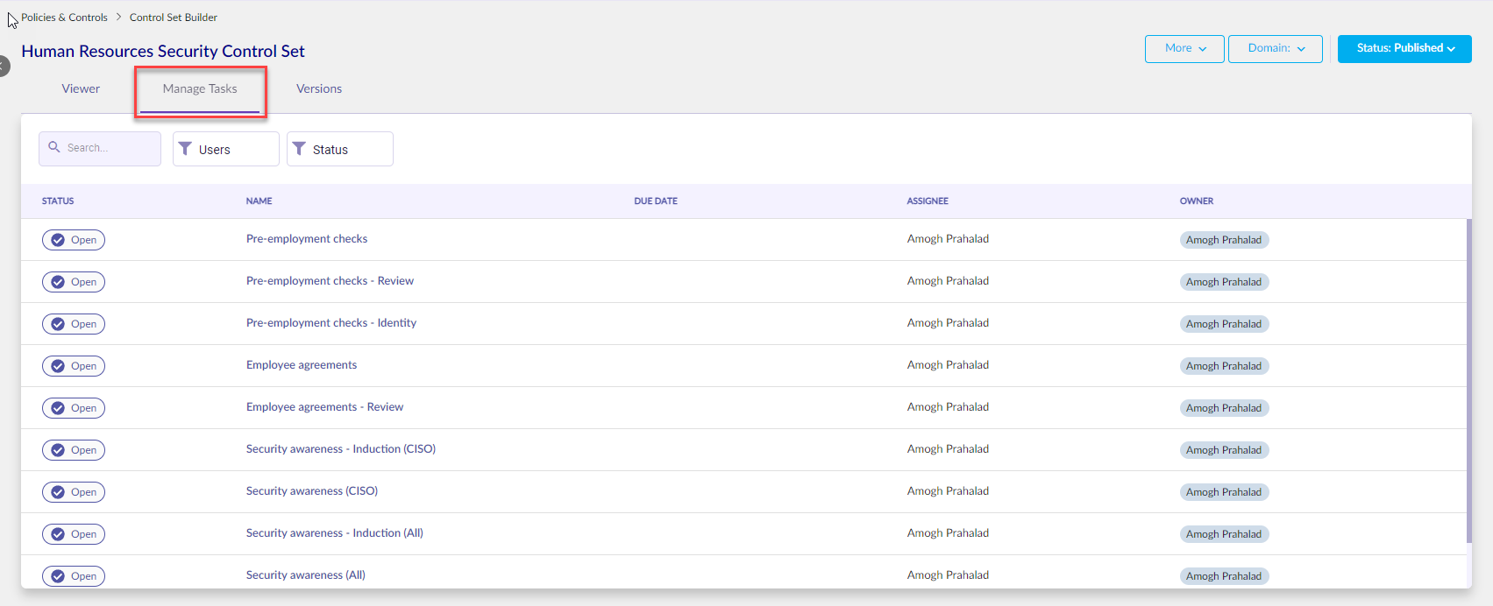Click the NAME column header

(259, 201)
